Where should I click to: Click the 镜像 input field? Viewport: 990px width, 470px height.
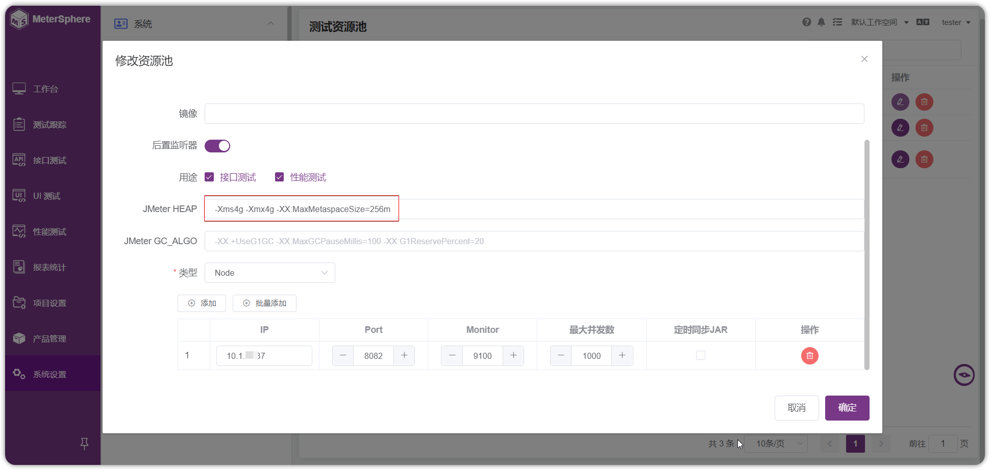tap(534, 114)
